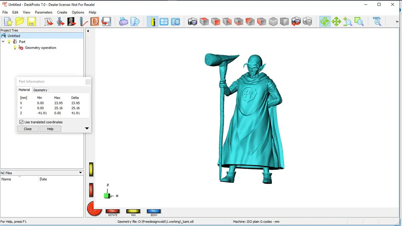Image resolution: width=402 pixels, height=226 pixels.
Task: Click the previous view camera with red arrow
Action: click(x=296, y=22)
